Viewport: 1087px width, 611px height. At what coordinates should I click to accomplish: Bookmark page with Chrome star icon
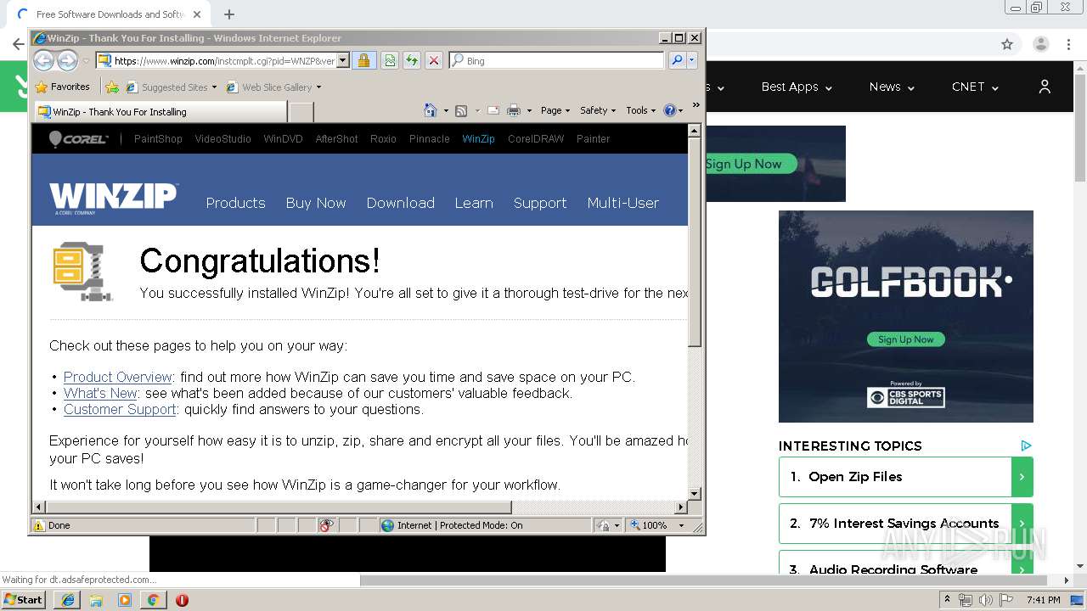[1007, 44]
